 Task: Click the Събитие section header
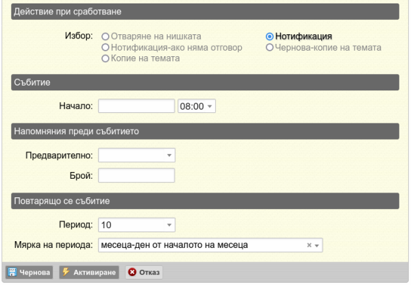click(x=205, y=82)
